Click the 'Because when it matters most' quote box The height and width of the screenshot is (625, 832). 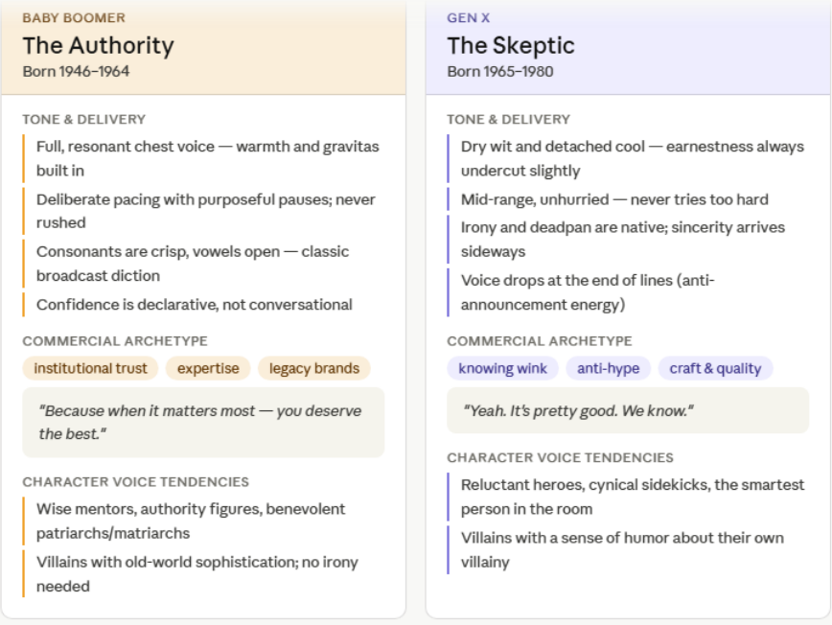click(x=203, y=423)
